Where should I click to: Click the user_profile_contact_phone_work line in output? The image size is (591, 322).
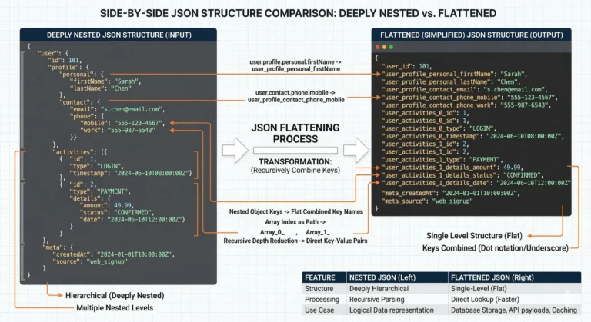coord(466,105)
